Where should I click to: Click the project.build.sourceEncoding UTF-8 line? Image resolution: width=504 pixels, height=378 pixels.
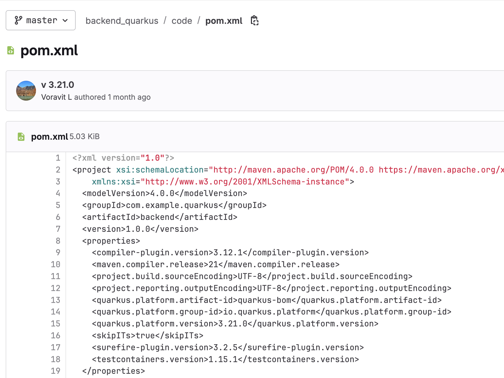[252, 276]
